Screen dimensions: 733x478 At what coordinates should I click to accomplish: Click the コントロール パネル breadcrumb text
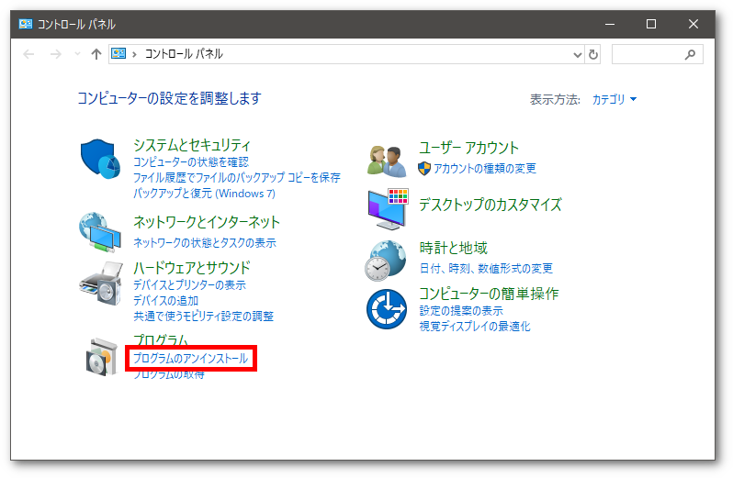(184, 54)
